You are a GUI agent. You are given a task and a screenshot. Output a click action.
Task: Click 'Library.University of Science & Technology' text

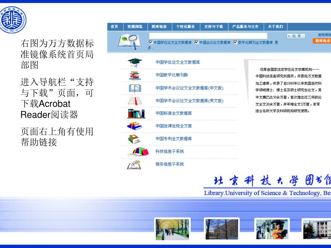[x=267, y=193]
